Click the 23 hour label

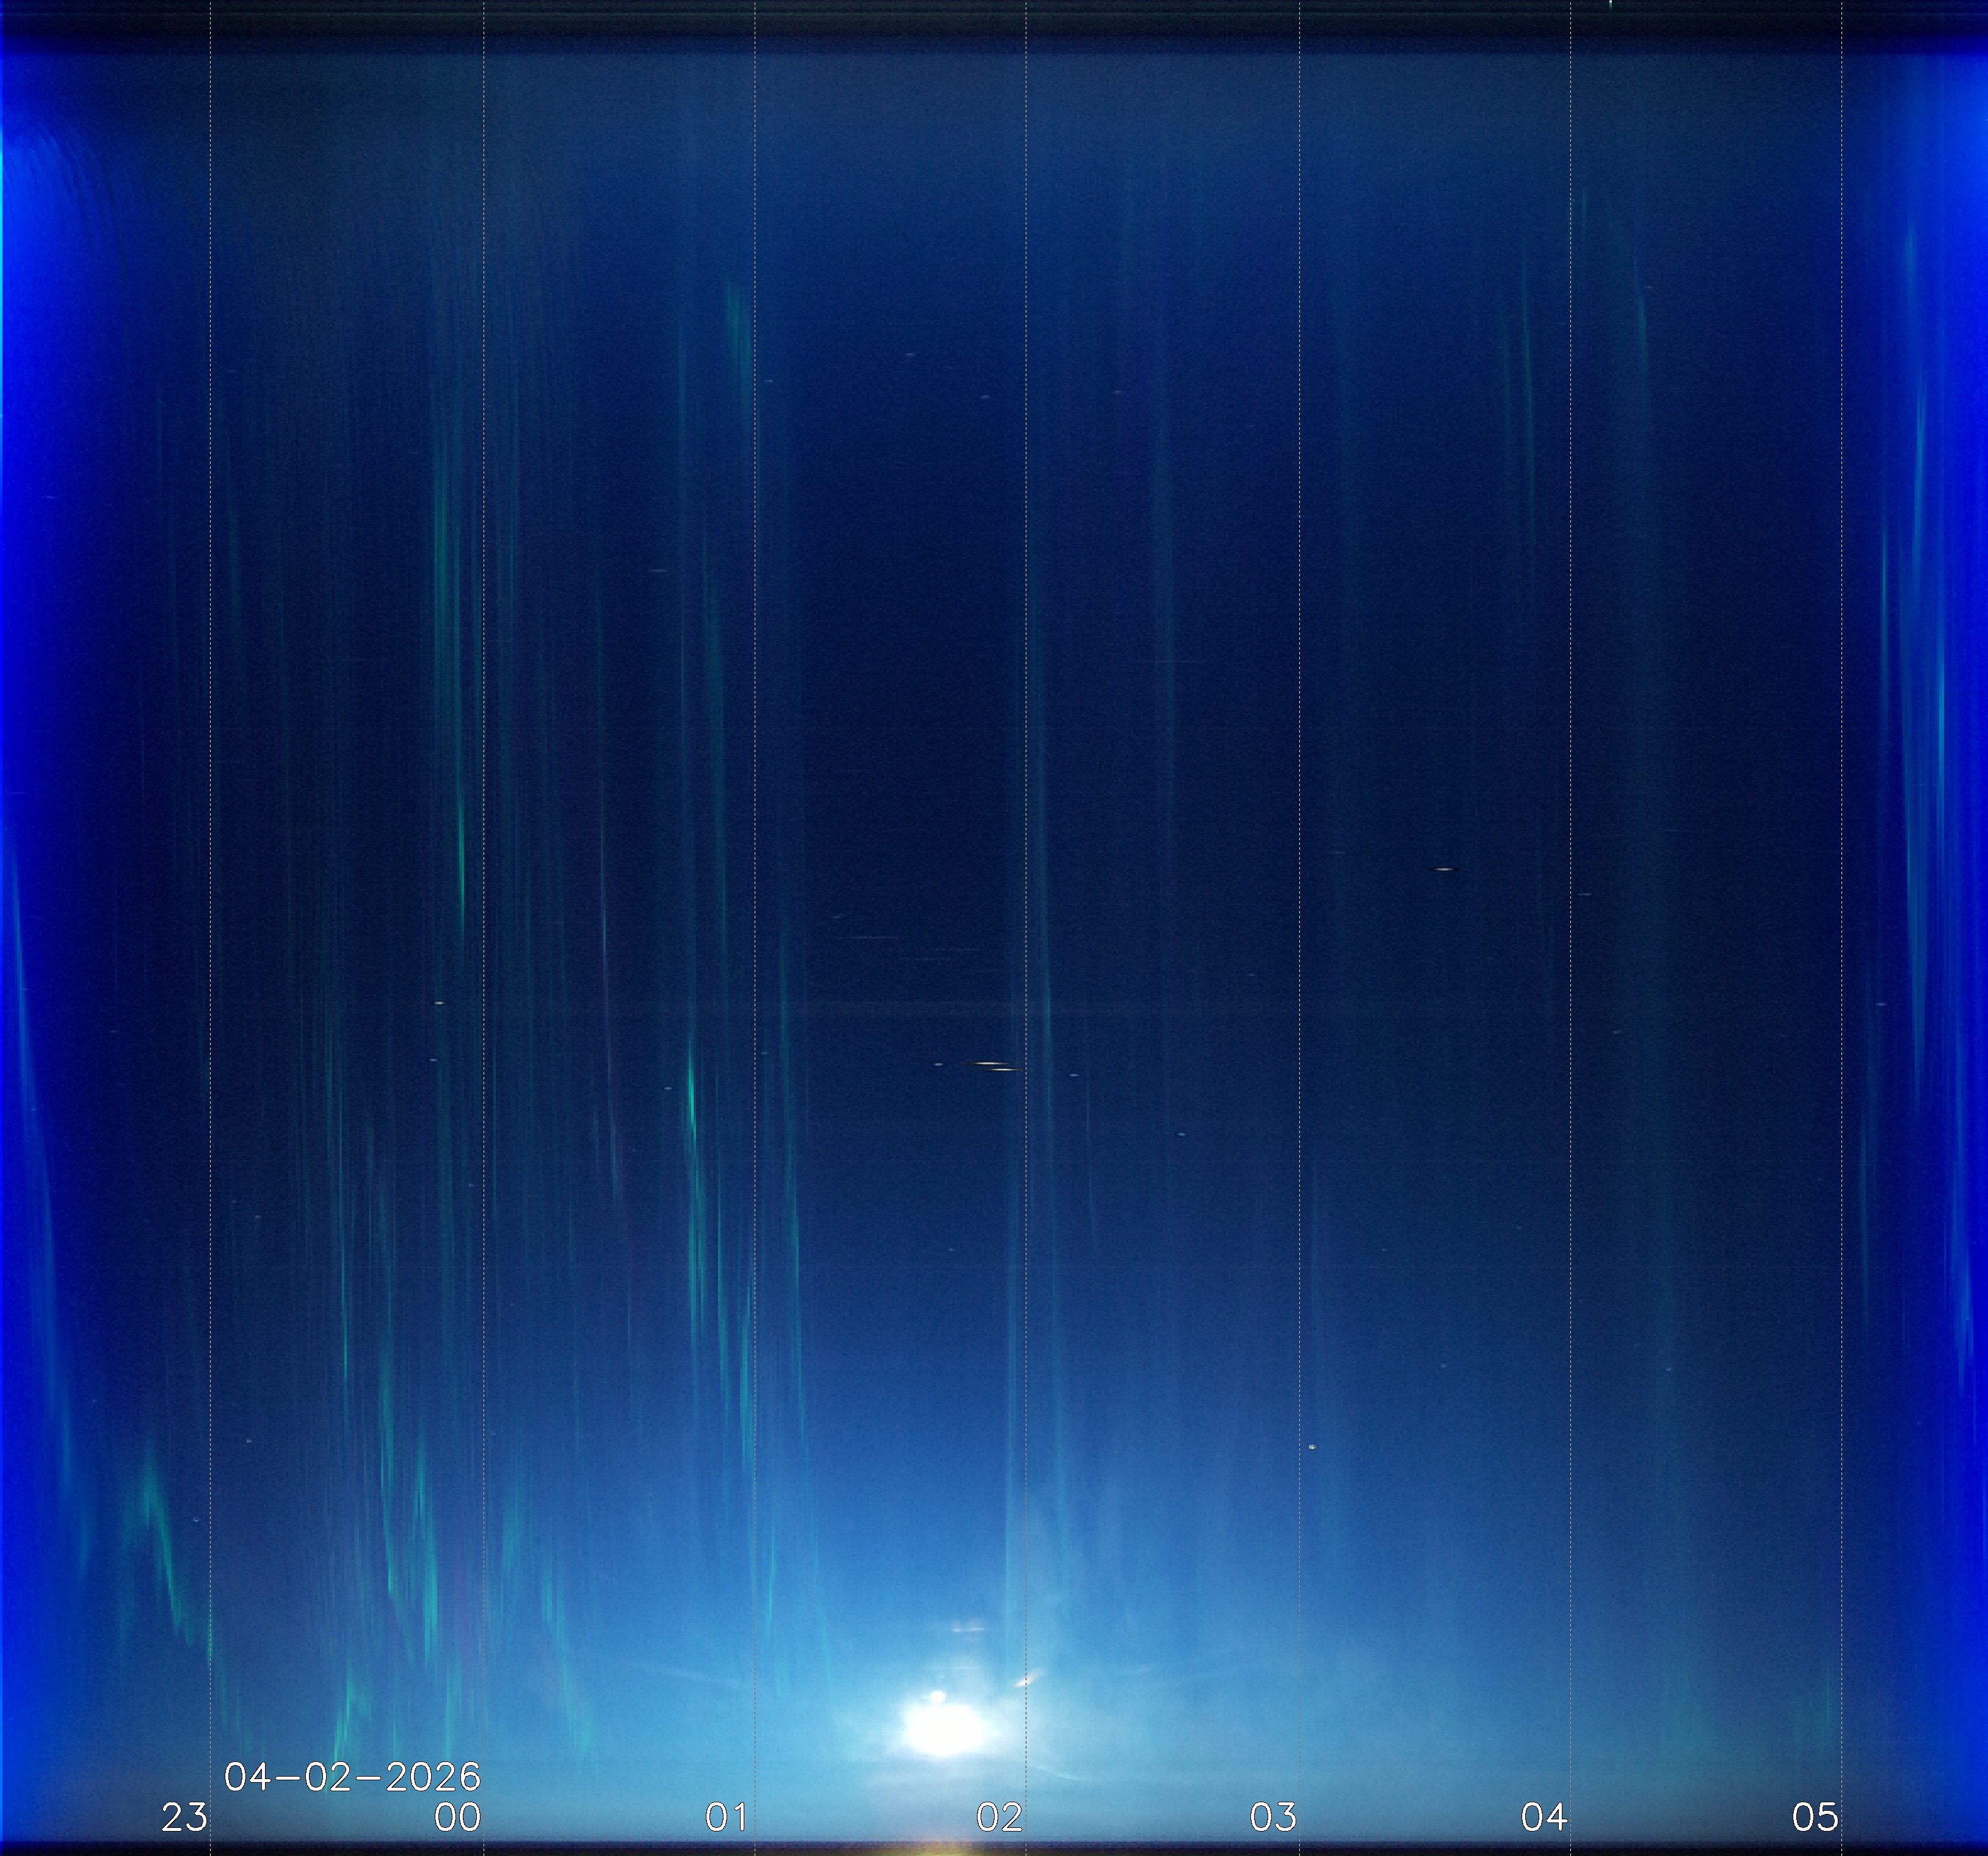click(x=184, y=1817)
